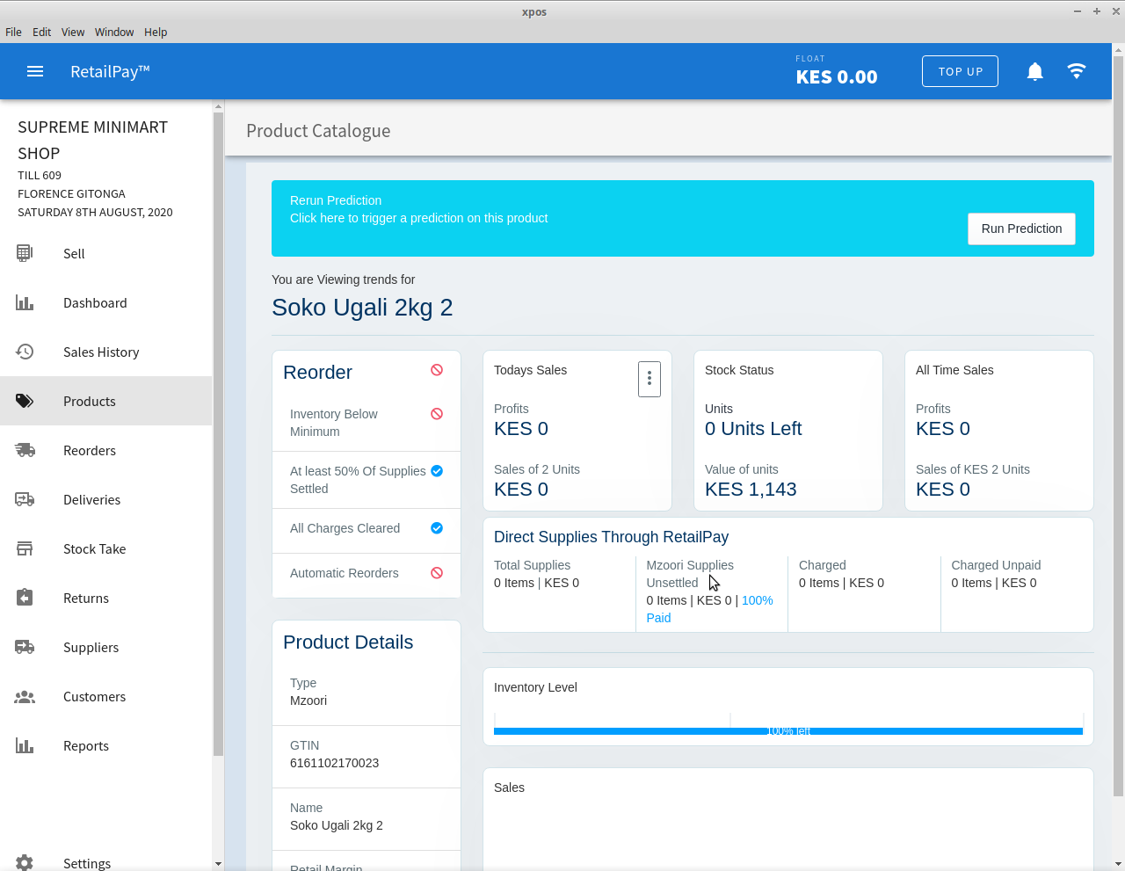The width and height of the screenshot is (1125, 871).
Task: Click the RetailPay brand title
Action: point(110,71)
